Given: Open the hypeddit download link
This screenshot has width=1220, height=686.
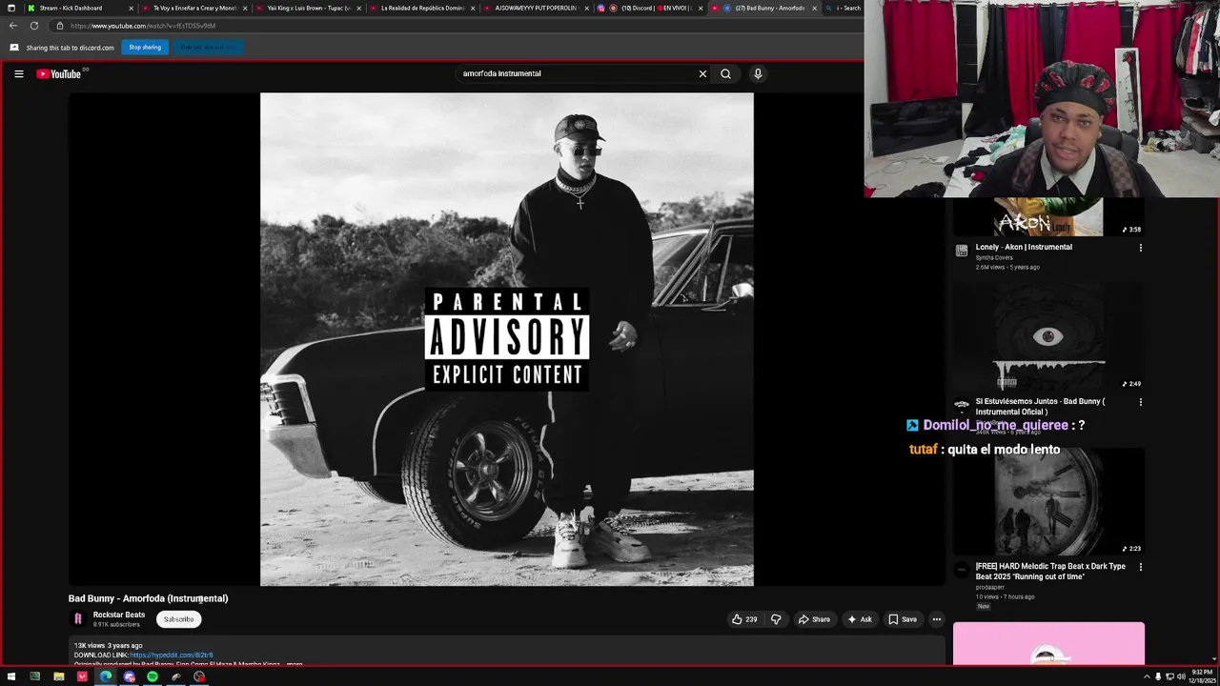Looking at the screenshot, I should click(x=172, y=655).
